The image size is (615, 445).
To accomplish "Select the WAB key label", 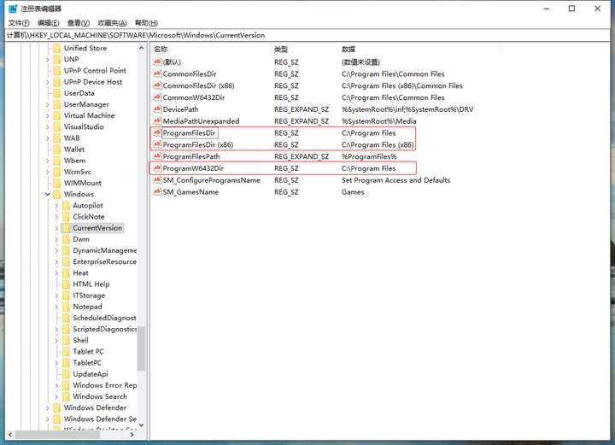I will point(72,138).
